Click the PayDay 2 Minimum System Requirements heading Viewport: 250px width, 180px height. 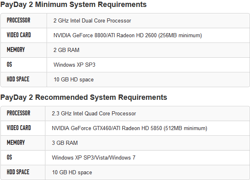click(x=74, y=5)
